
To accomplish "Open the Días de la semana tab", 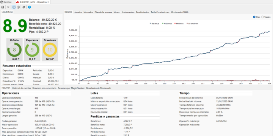I will pos(103,12).
